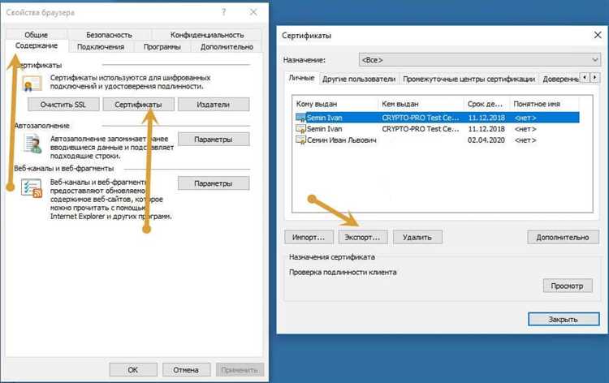
Task: Click the Применить button
Action: (240, 370)
